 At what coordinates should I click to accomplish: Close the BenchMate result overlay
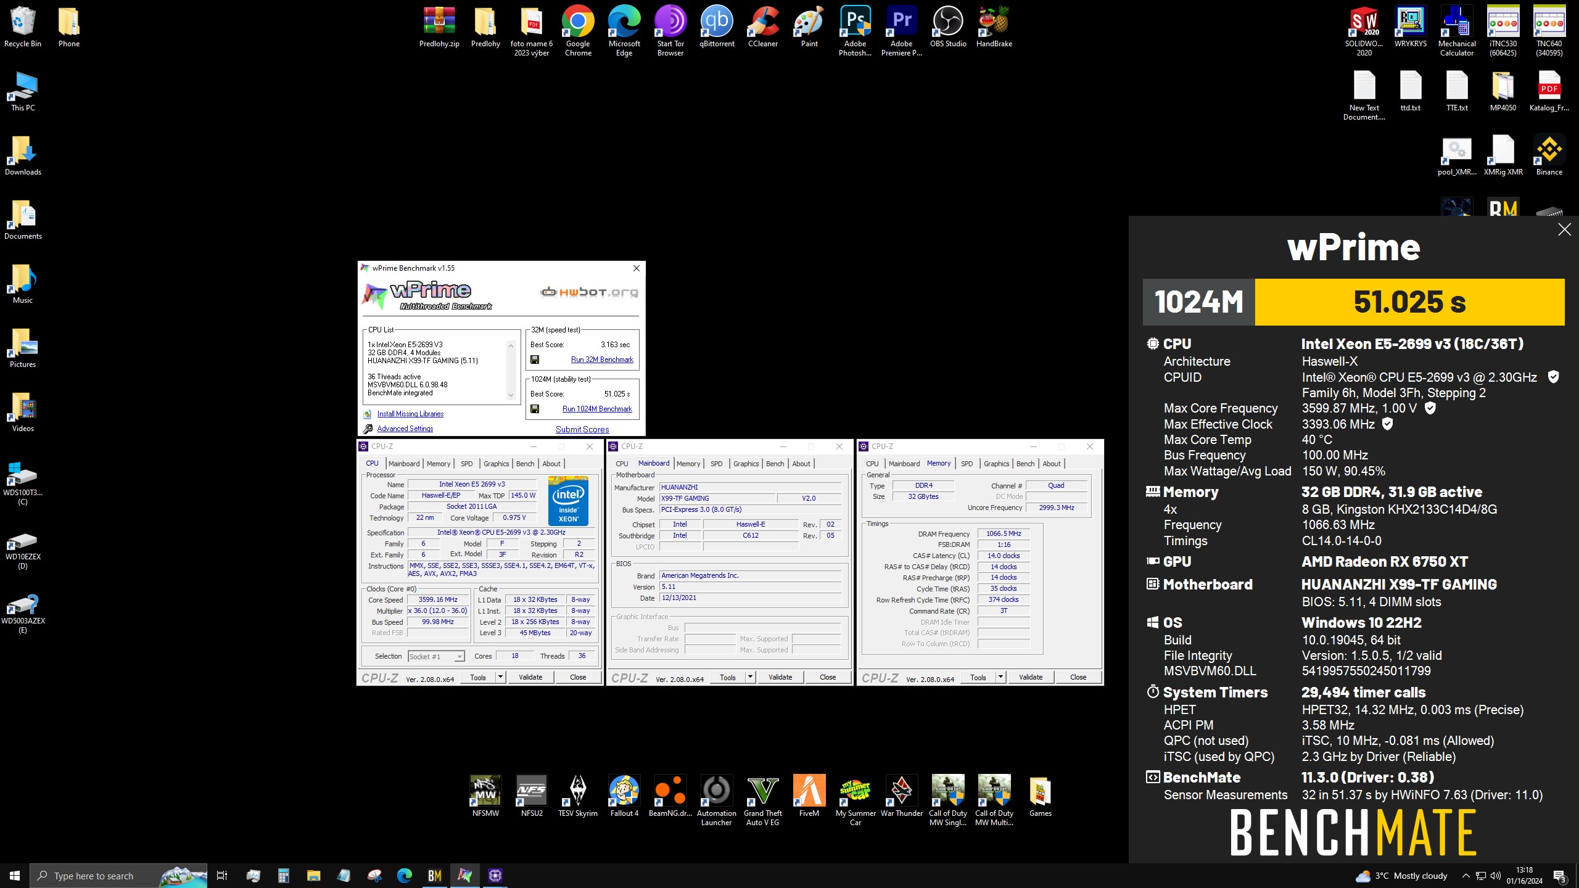(1564, 229)
